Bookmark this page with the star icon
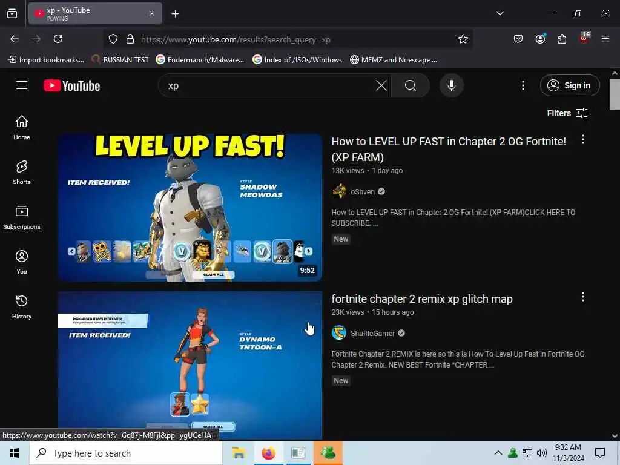This screenshot has width=620, height=465. [463, 39]
